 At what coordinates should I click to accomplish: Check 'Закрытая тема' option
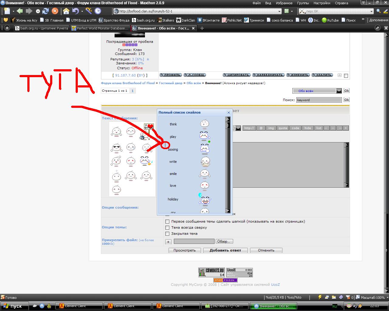click(x=167, y=234)
